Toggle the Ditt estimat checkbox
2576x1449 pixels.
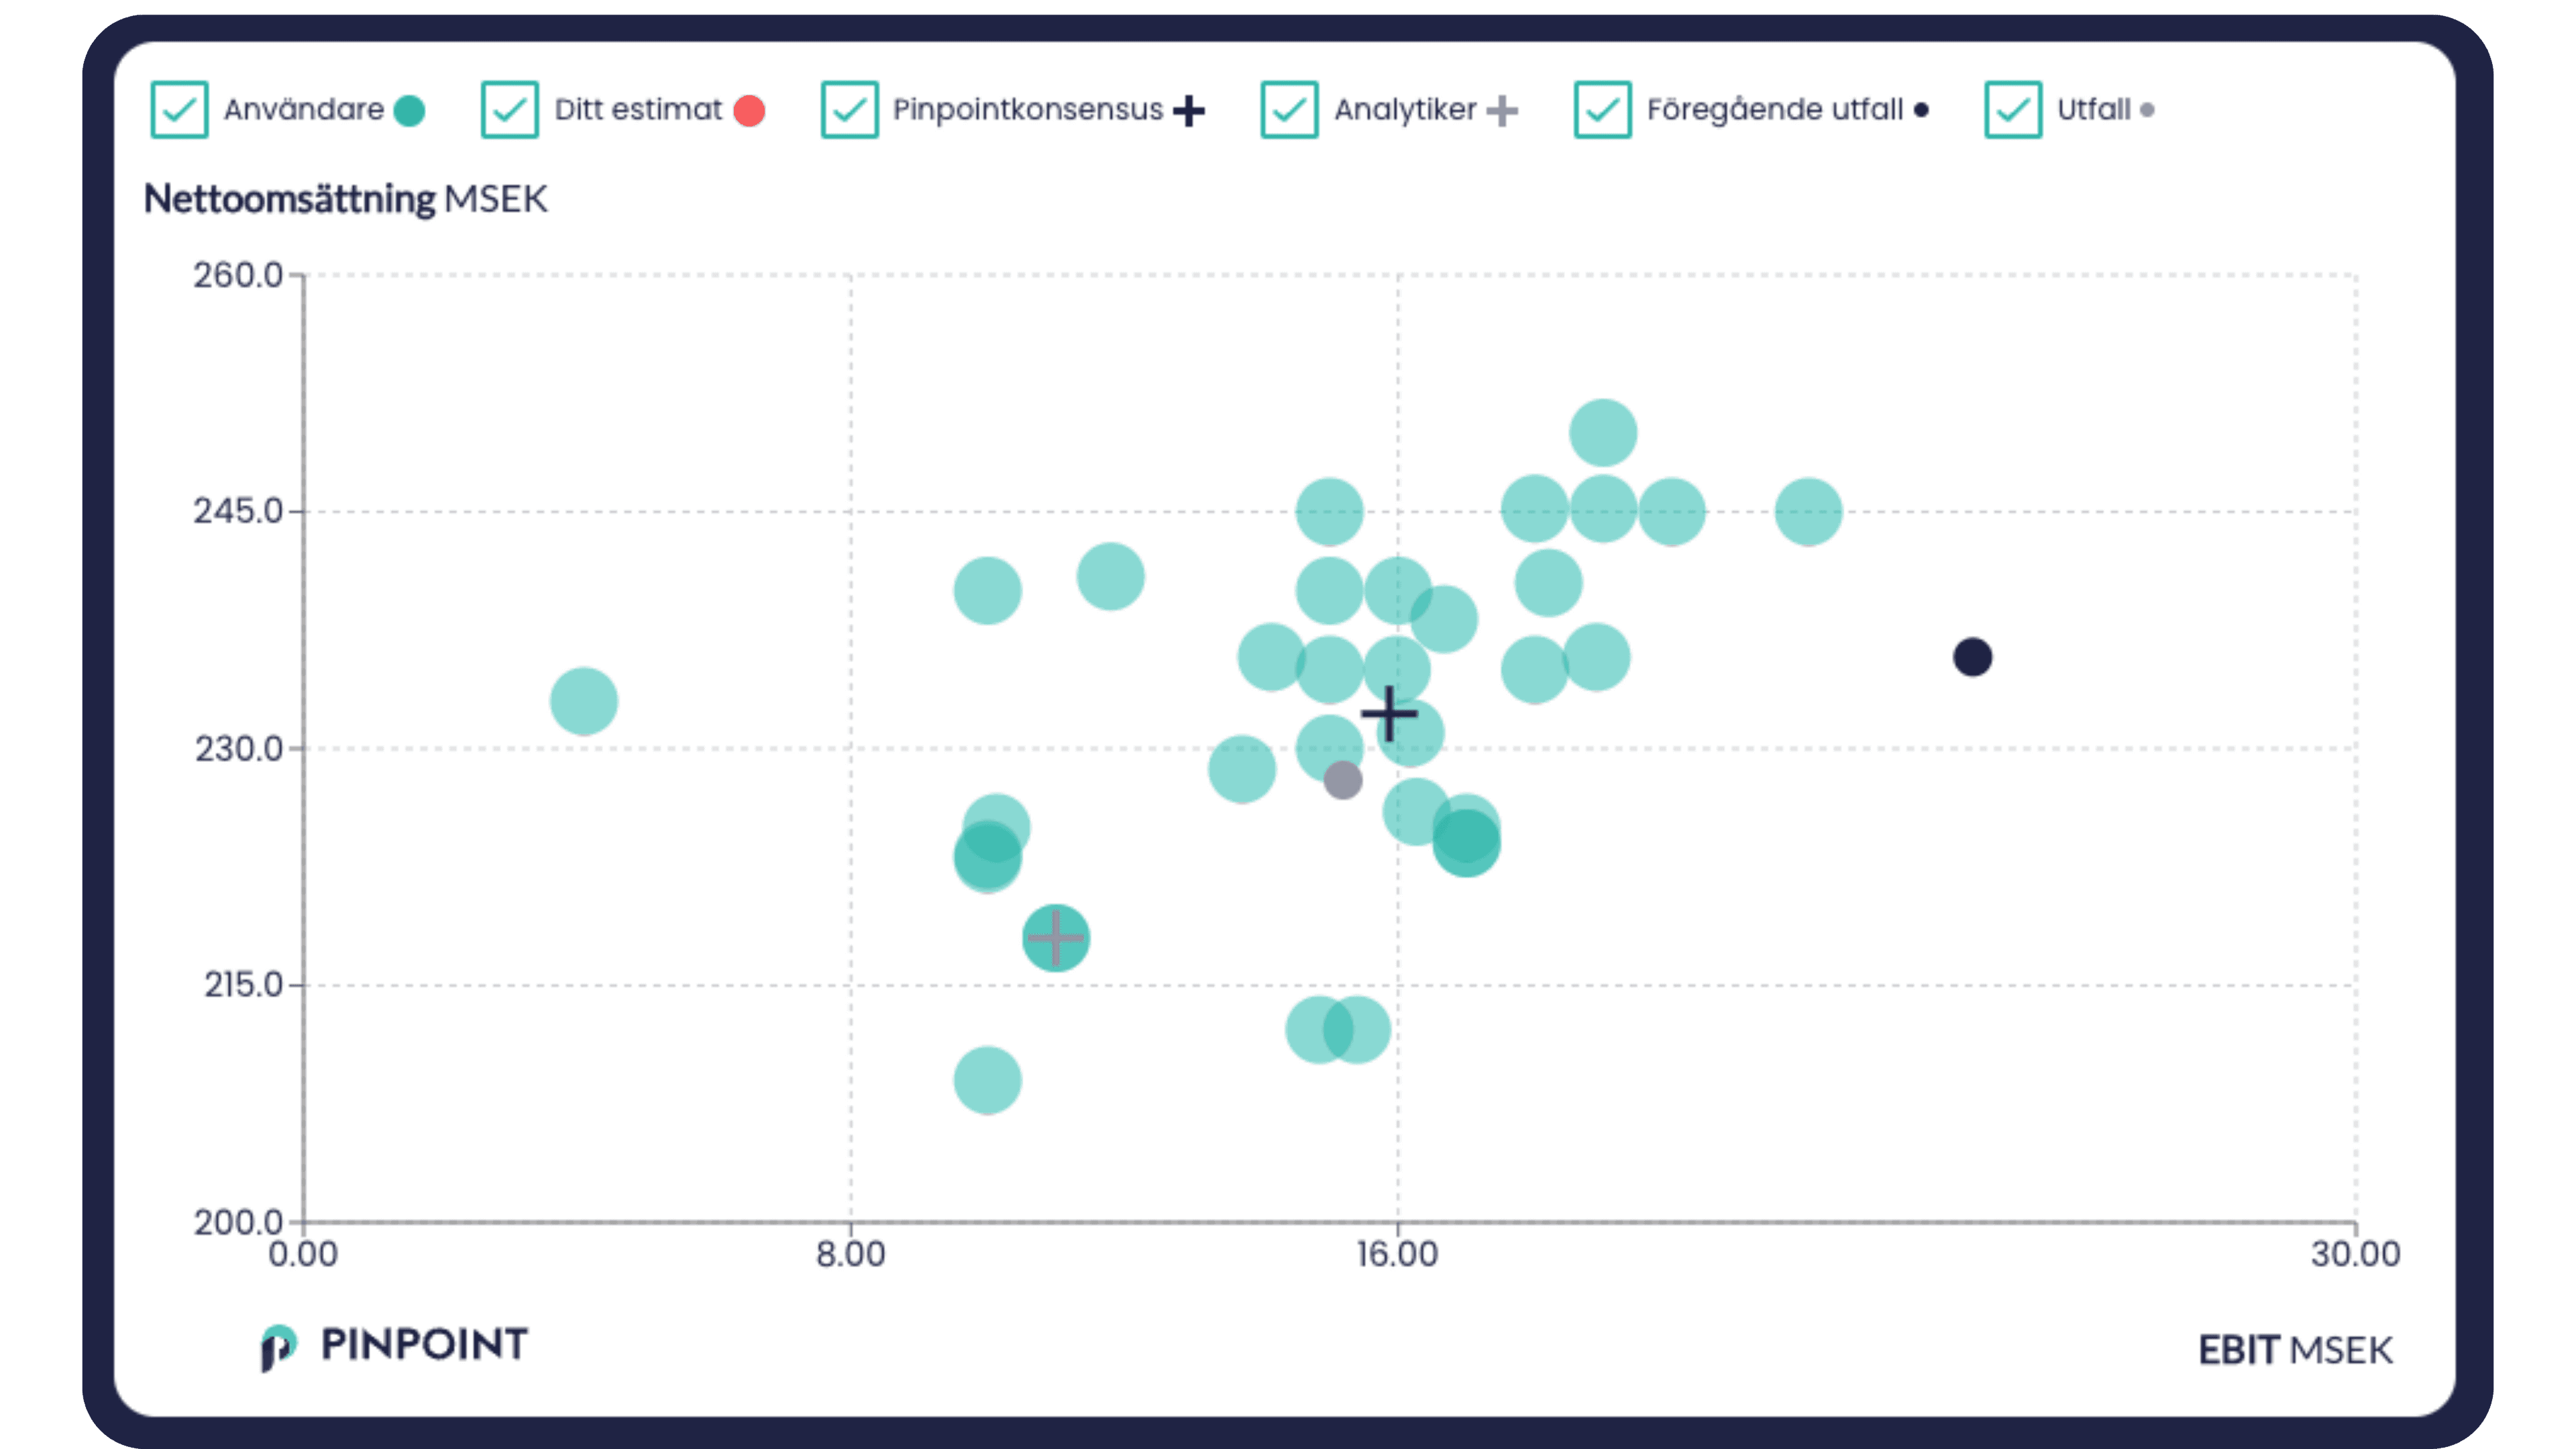(x=509, y=109)
